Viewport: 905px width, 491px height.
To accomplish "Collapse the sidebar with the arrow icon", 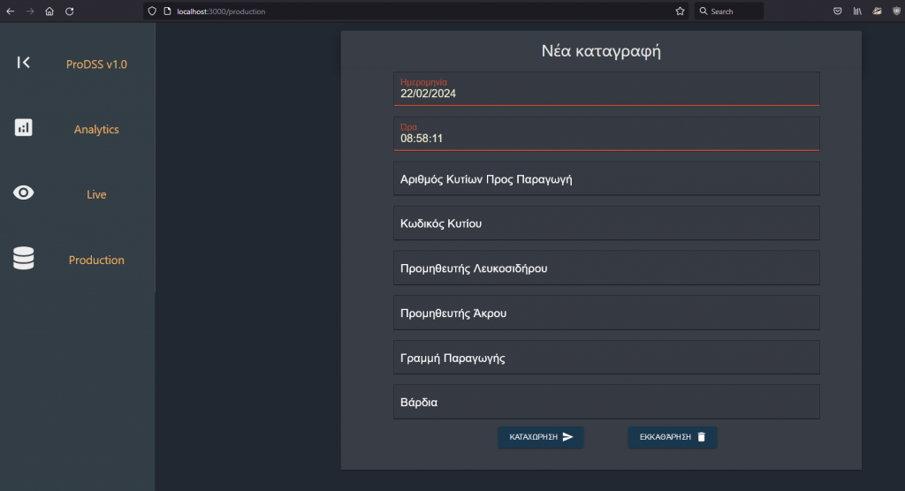I will [x=24, y=63].
